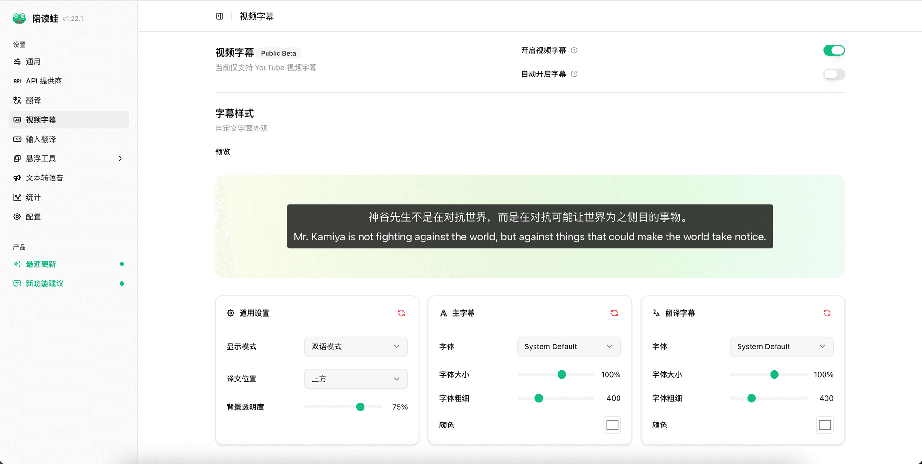The image size is (922, 464).
Task: Open the 通用 settings section
Action: click(34, 61)
